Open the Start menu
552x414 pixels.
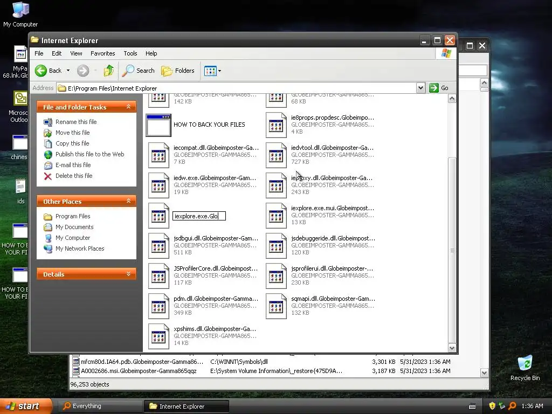pos(26,406)
